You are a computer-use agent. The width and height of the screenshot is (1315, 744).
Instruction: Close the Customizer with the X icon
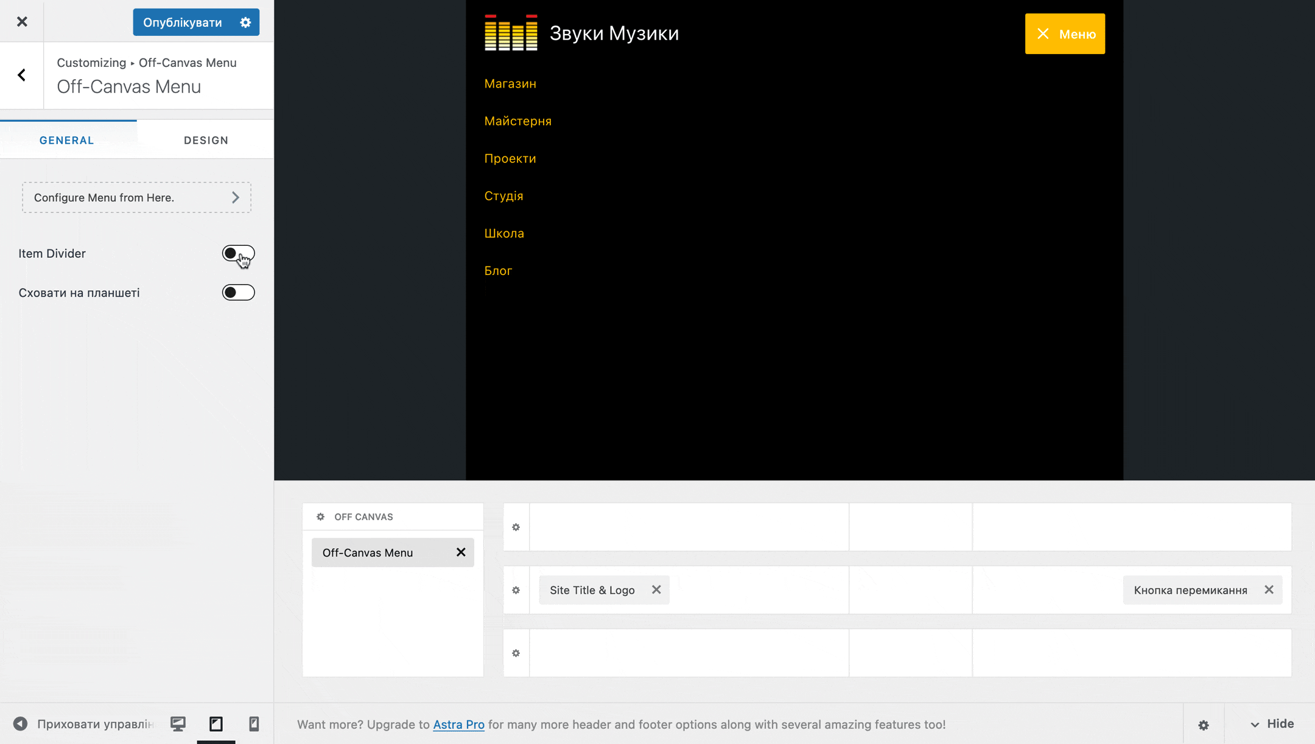pos(22,22)
